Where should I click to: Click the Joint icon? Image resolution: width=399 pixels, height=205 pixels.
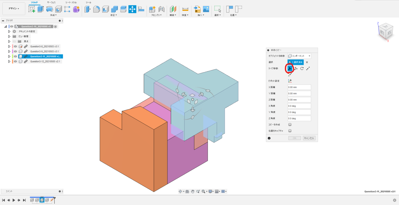click(x=162, y=9)
